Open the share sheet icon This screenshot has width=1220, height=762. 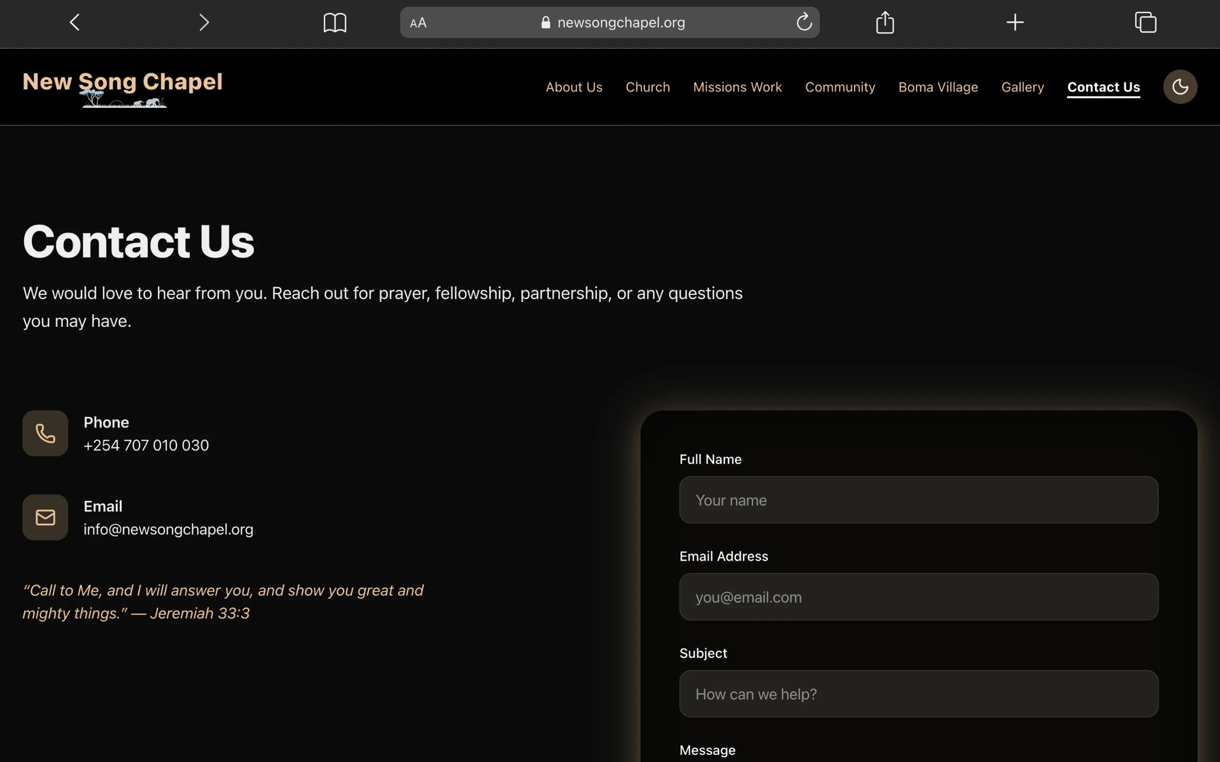[885, 22]
